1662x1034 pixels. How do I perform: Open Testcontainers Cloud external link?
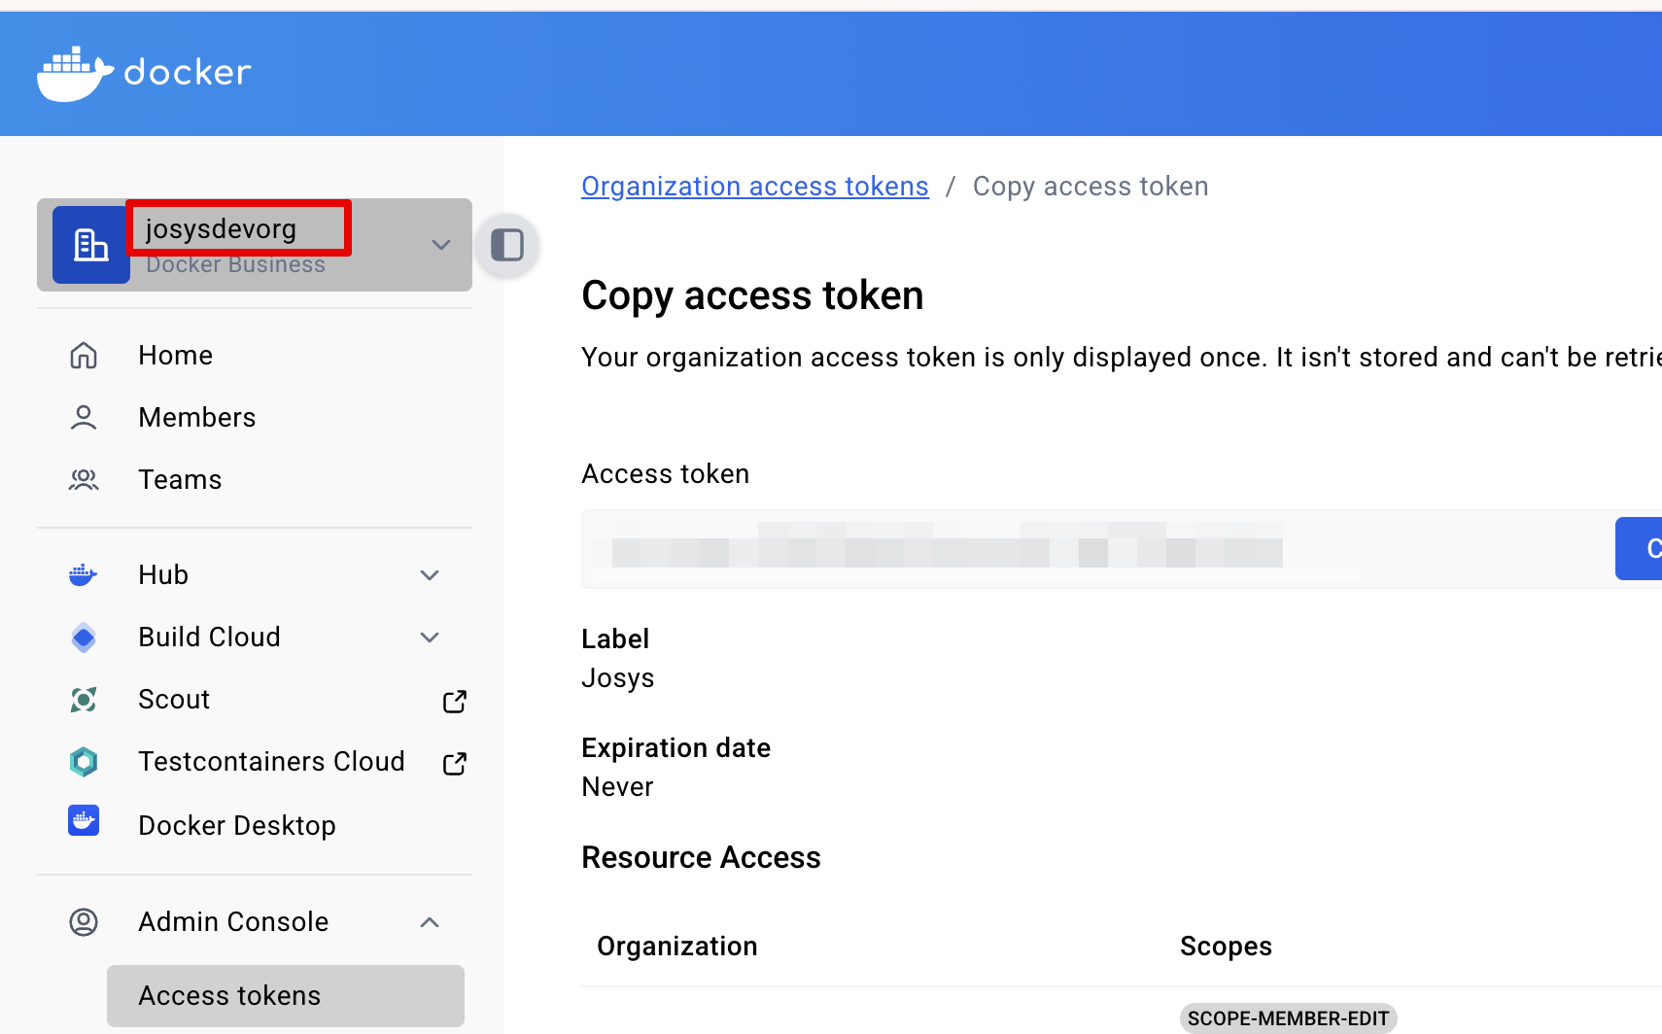(455, 763)
